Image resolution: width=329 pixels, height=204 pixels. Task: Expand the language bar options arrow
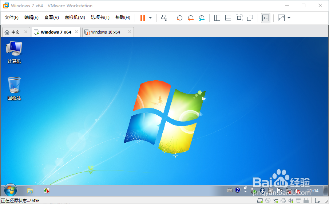tap(245, 192)
